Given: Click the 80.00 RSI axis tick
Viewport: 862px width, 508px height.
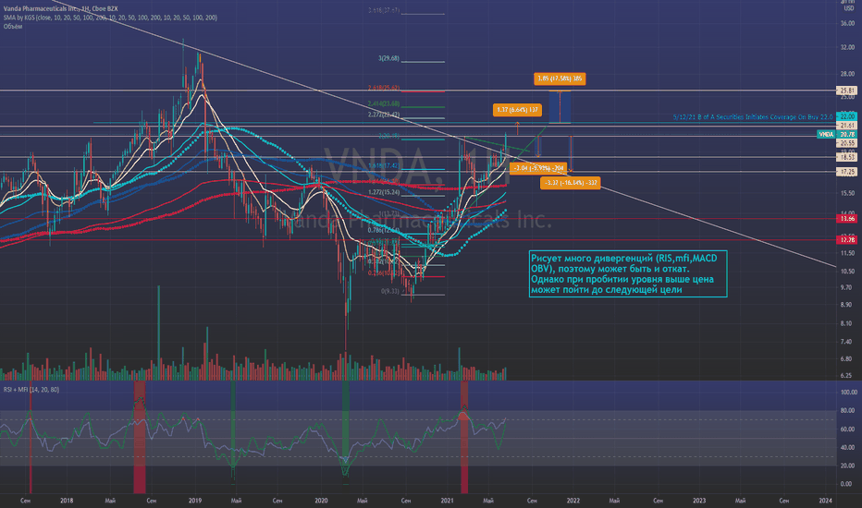Looking at the screenshot, I should (x=849, y=410).
